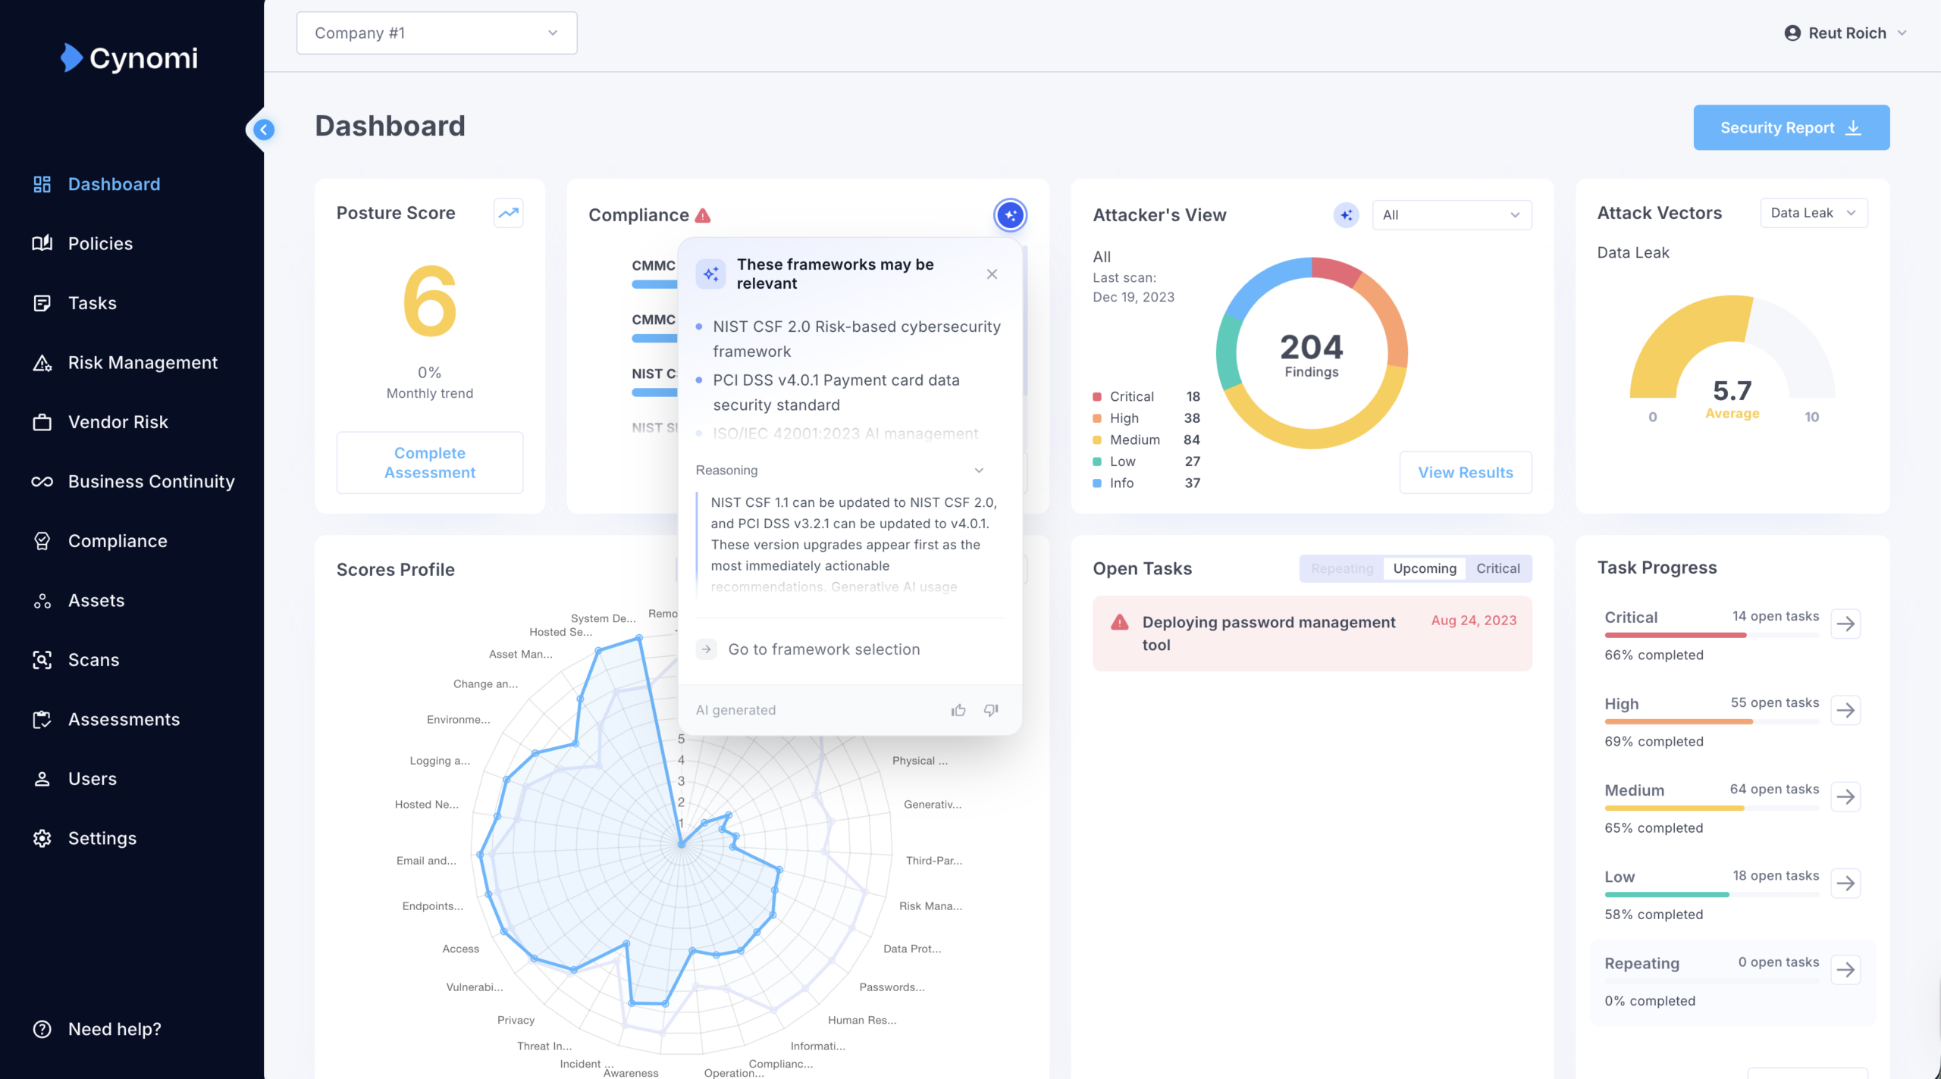The width and height of the screenshot is (1941, 1079).
Task: Click the 5.7 Average gauge value
Action: 1732,391
